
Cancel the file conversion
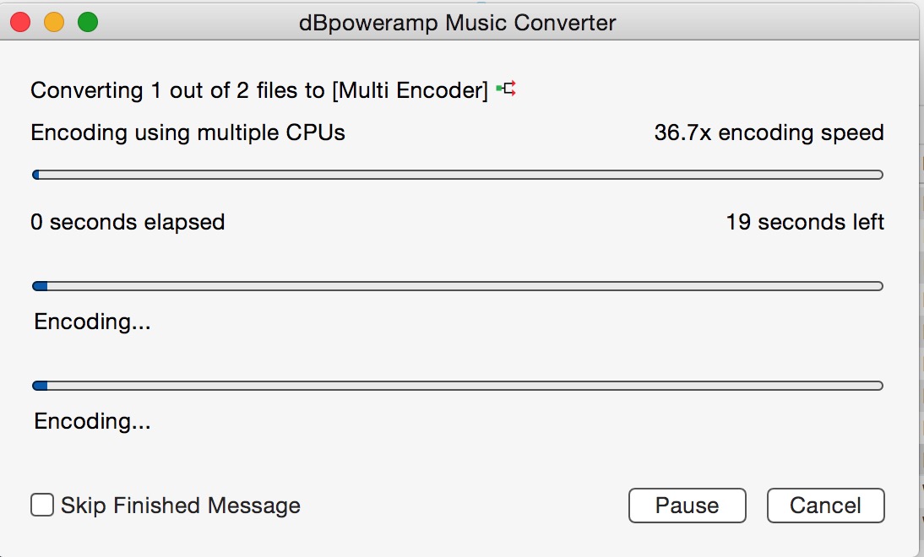pyautogui.click(x=825, y=506)
